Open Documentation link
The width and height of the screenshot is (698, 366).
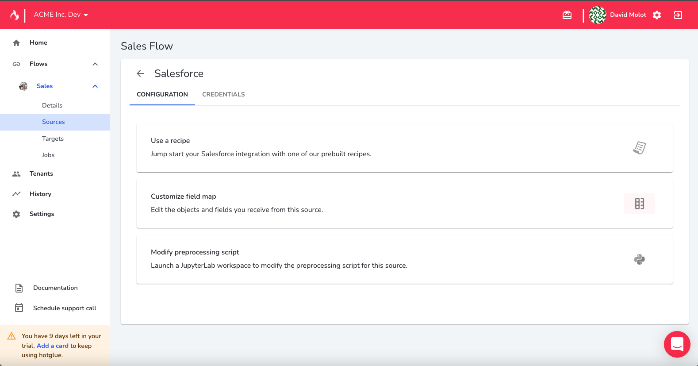click(55, 288)
